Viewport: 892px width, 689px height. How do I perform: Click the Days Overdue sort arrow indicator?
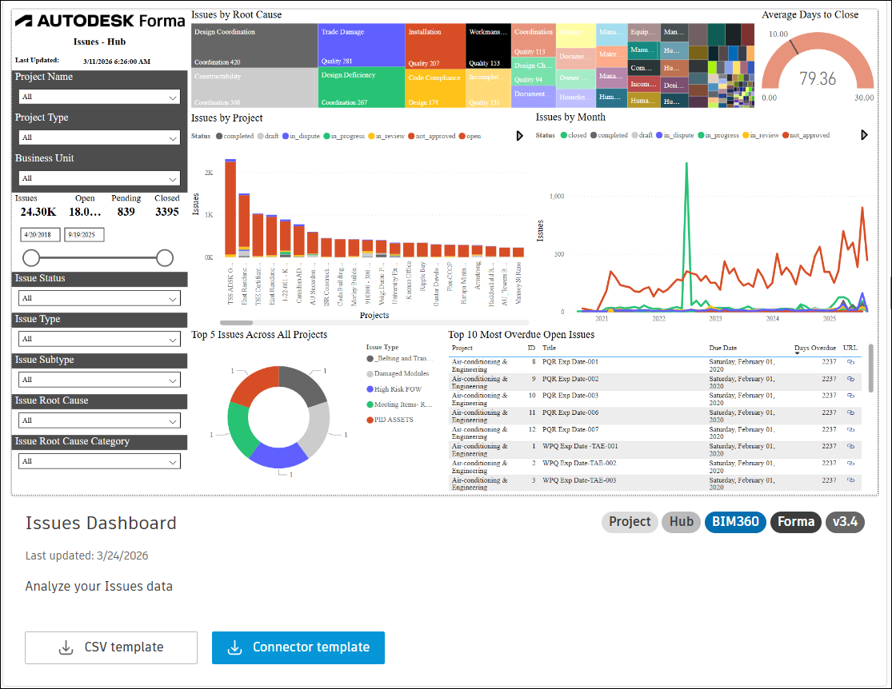[797, 353]
